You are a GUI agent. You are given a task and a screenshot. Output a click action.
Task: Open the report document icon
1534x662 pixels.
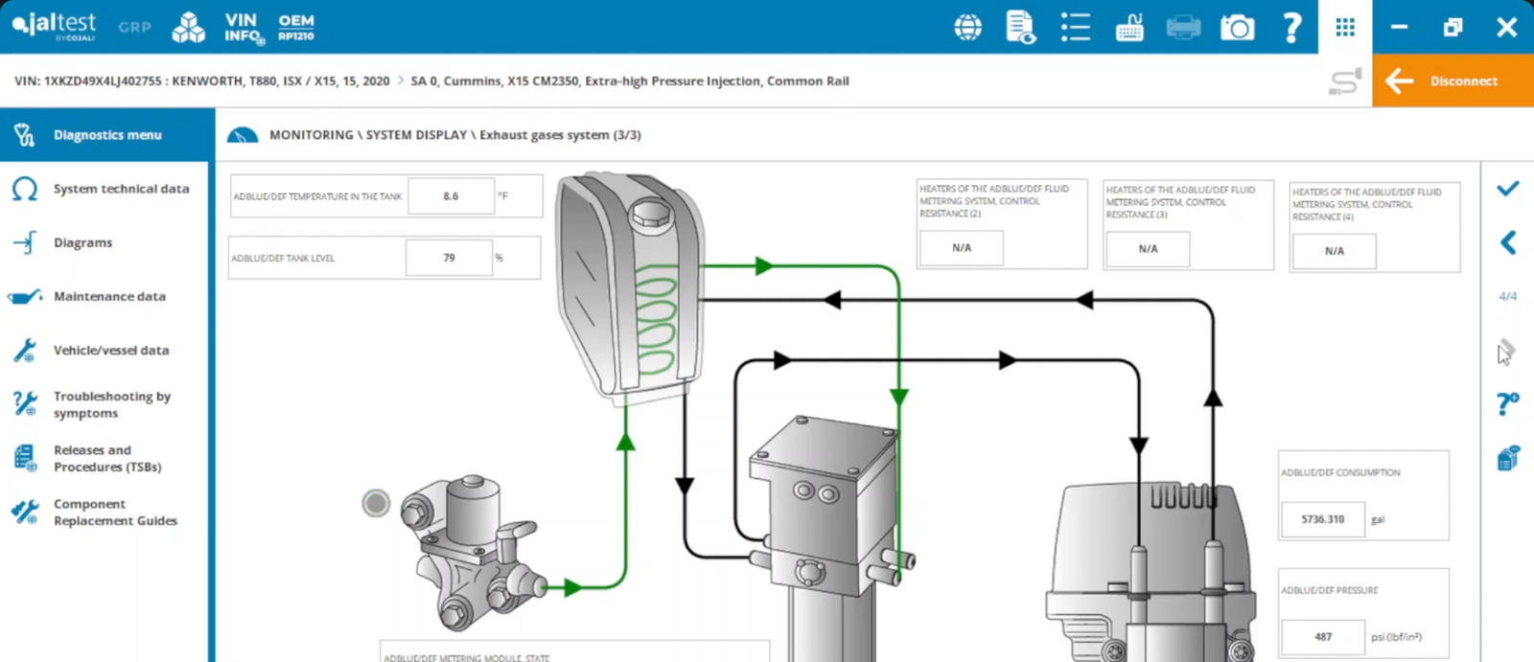(1020, 27)
